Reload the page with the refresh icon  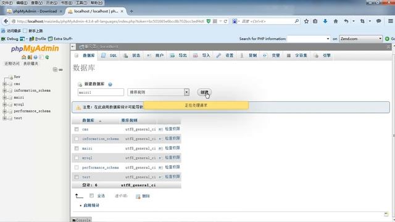pos(225,22)
